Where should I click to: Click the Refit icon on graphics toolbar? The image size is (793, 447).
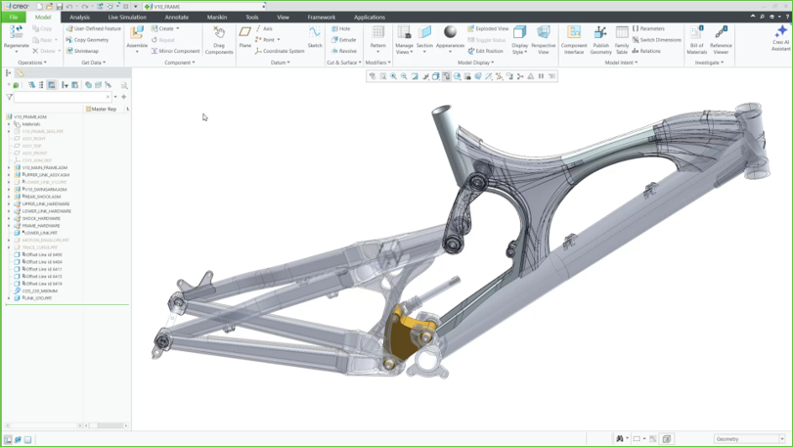click(x=383, y=76)
